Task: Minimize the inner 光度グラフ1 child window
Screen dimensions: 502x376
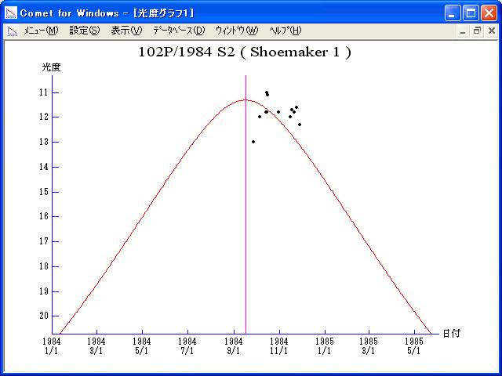Action: click(464, 31)
